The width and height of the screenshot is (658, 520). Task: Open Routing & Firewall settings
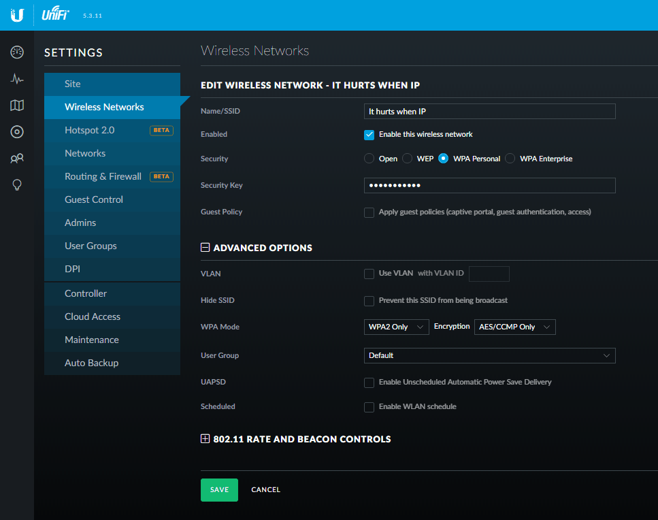(x=103, y=176)
